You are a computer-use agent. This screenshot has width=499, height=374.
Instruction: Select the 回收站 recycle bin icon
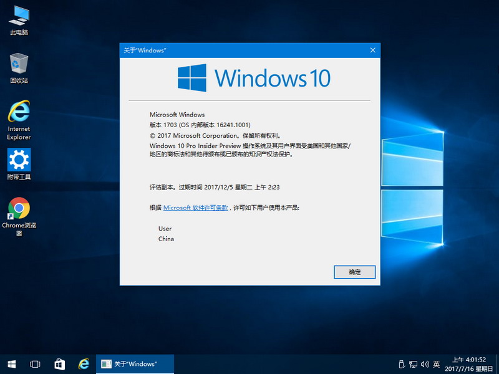click(19, 69)
